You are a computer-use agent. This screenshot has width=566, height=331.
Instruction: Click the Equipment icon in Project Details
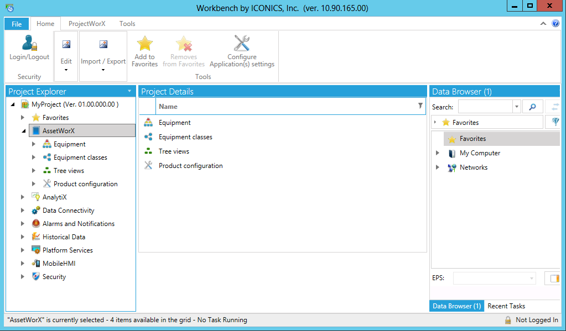[148, 123]
